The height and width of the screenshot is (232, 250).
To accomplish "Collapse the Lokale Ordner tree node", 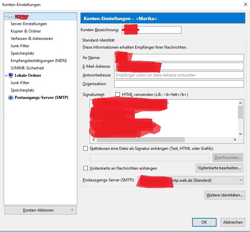I will pos(6,76).
